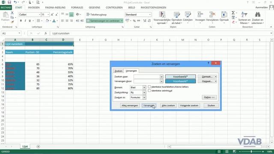
Task: Toggle Tekstterugloop wrap text
Action: [x=96, y=15]
